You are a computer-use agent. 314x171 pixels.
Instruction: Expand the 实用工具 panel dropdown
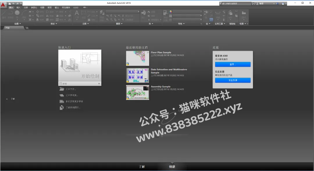click(x=220, y=24)
